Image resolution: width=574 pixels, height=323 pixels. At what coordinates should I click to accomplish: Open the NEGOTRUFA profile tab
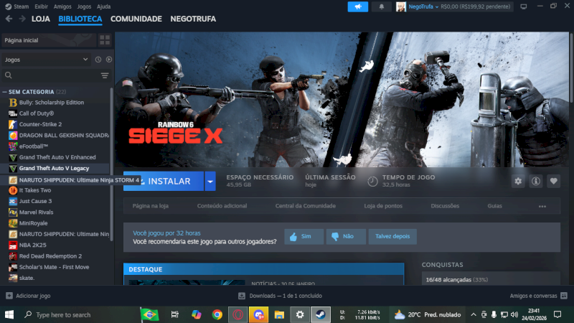(x=193, y=19)
